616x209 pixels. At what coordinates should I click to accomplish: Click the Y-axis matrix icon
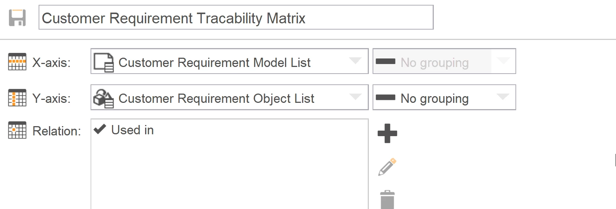click(17, 98)
